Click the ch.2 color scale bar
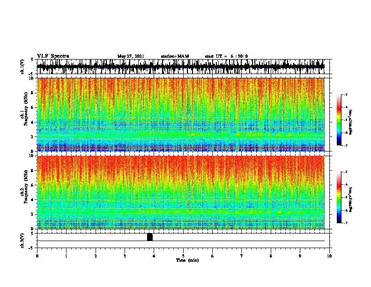This screenshot has width=371, height=287. 339,197
